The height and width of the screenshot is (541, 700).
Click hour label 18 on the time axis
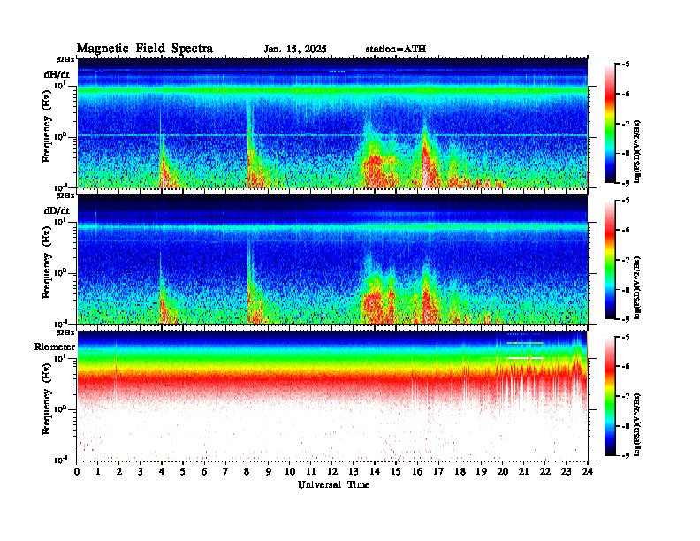pyautogui.click(x=460, y=471)
